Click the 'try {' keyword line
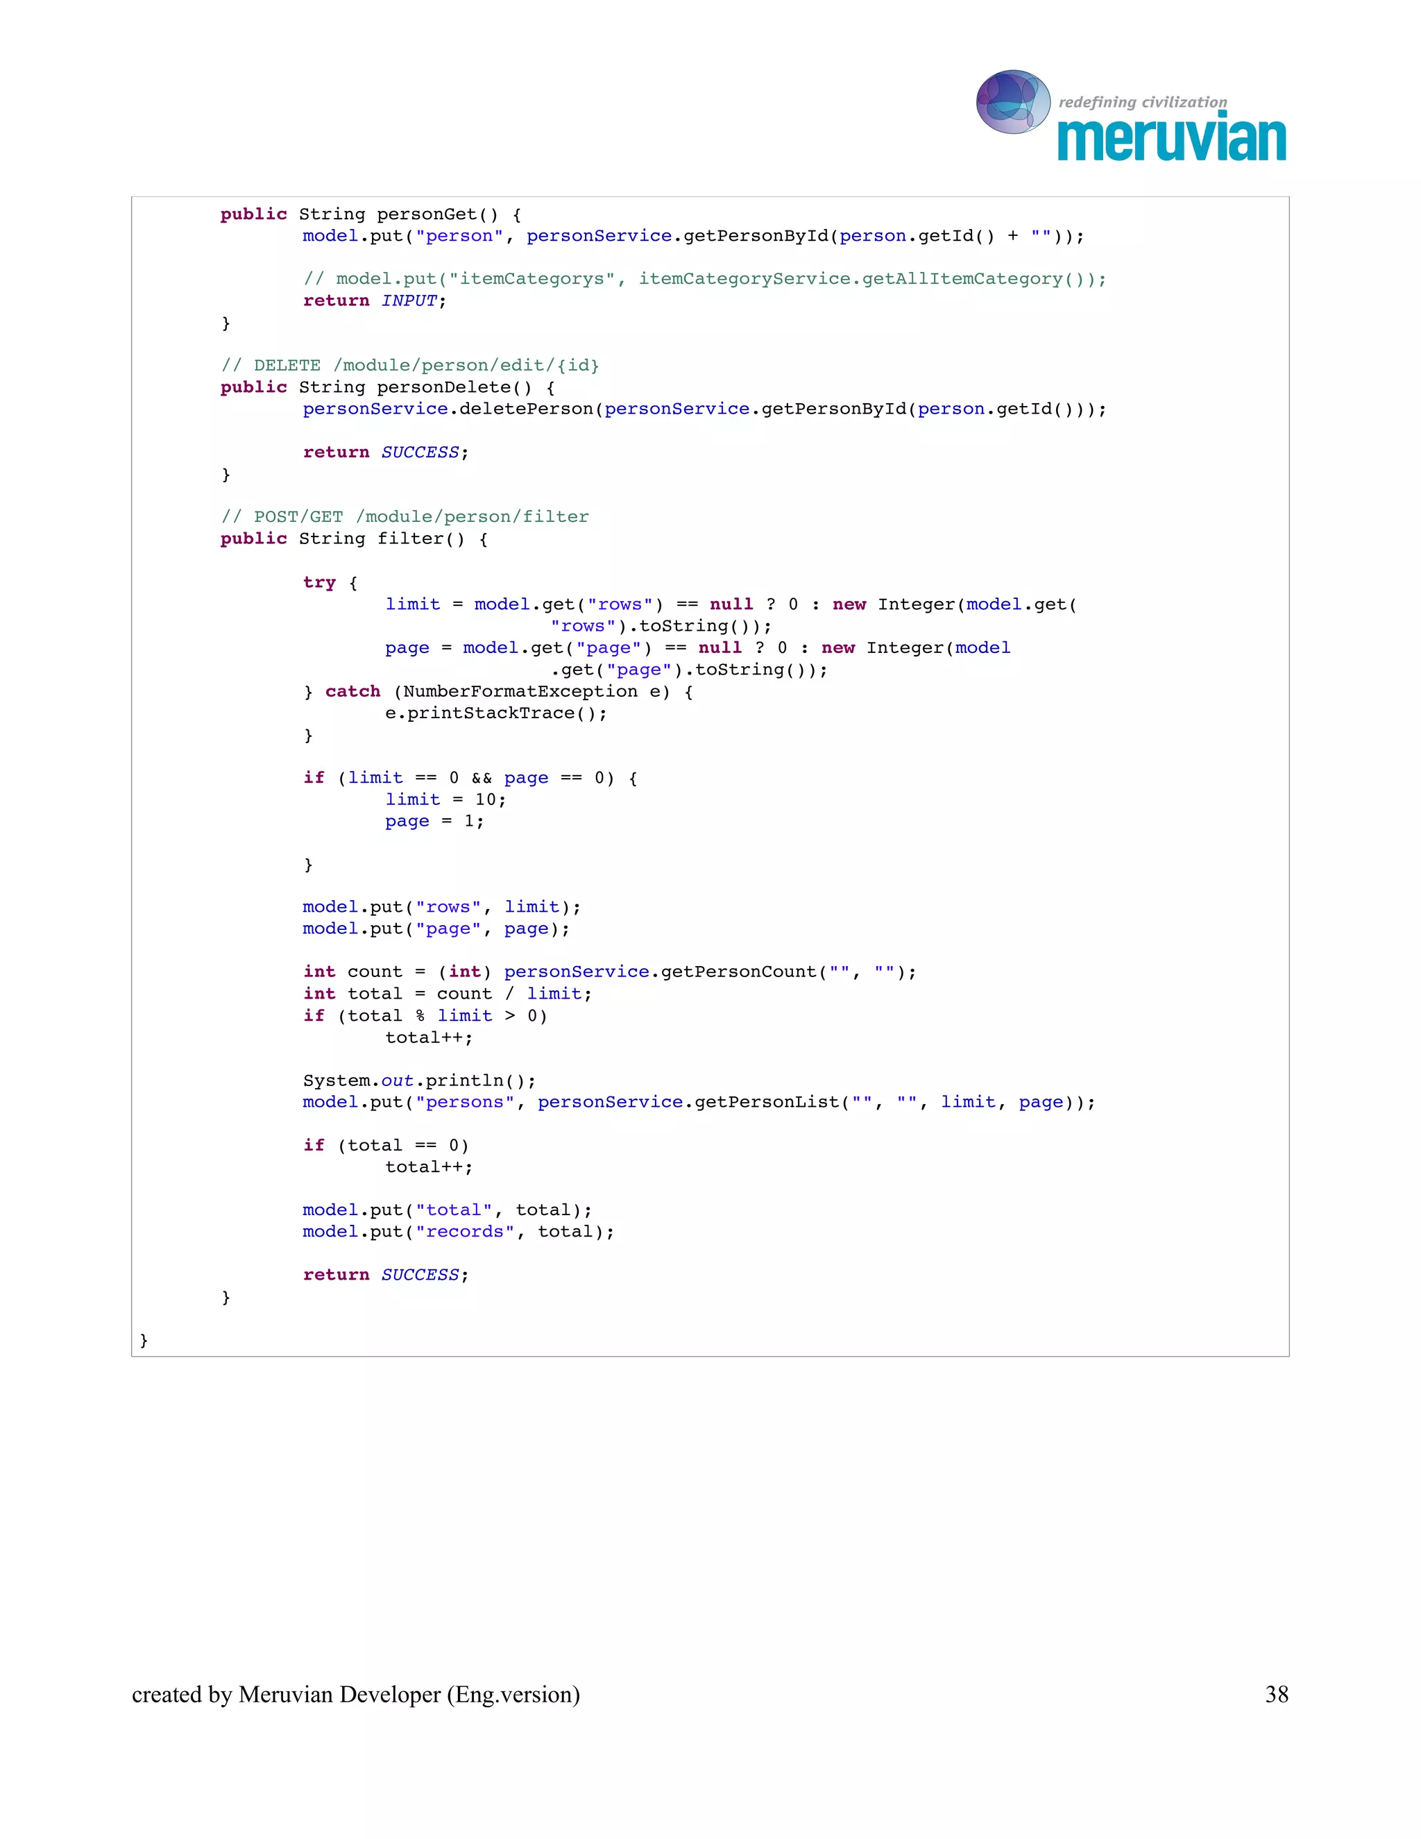Image resolution: width=1421 pixels, height=1839 pixels. point(330,583)
